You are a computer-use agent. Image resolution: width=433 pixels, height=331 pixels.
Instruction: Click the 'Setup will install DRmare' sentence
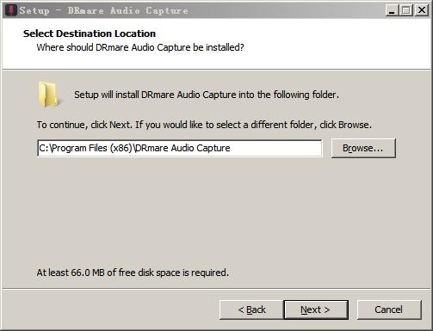(207, 95)
